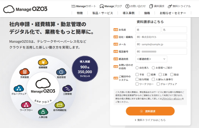Click the 姓 last name input field
Screen dimensions: 199x128
[x=148, y=30]
